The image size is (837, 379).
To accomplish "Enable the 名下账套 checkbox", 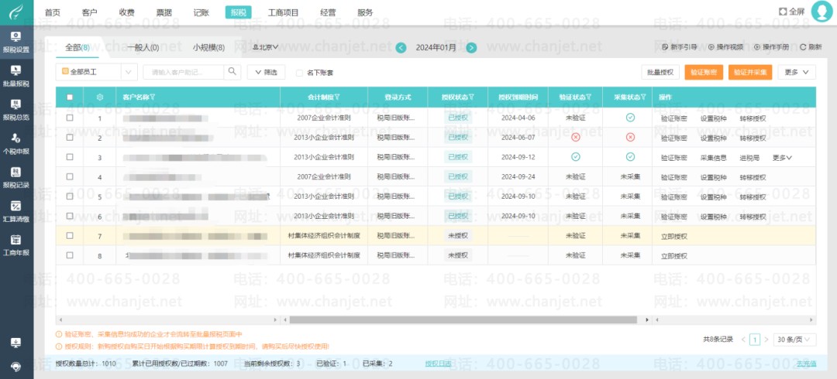I will pyautogui.click(x=299, y=73).
